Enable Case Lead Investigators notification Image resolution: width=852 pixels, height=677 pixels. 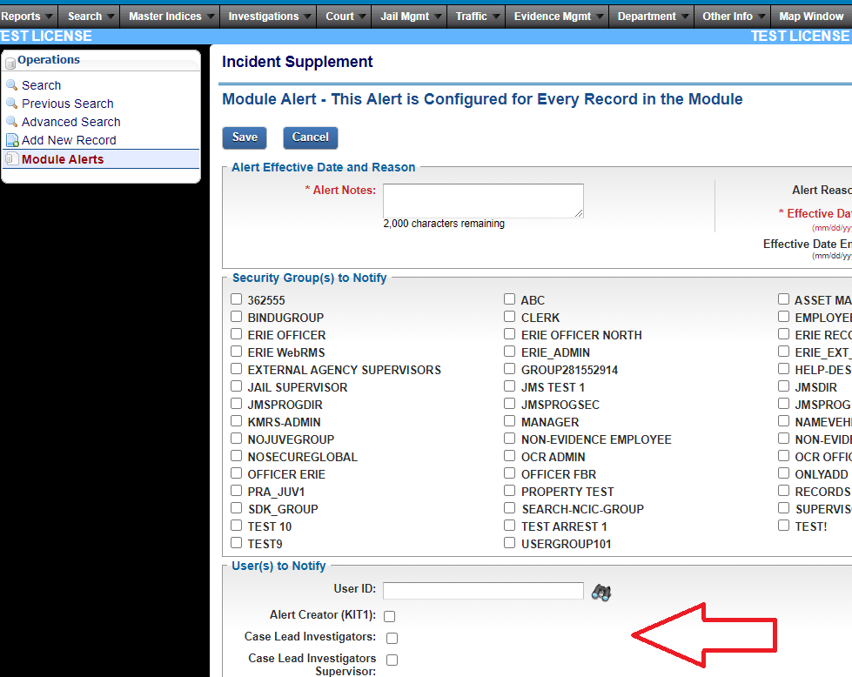(x=392, y=638)
